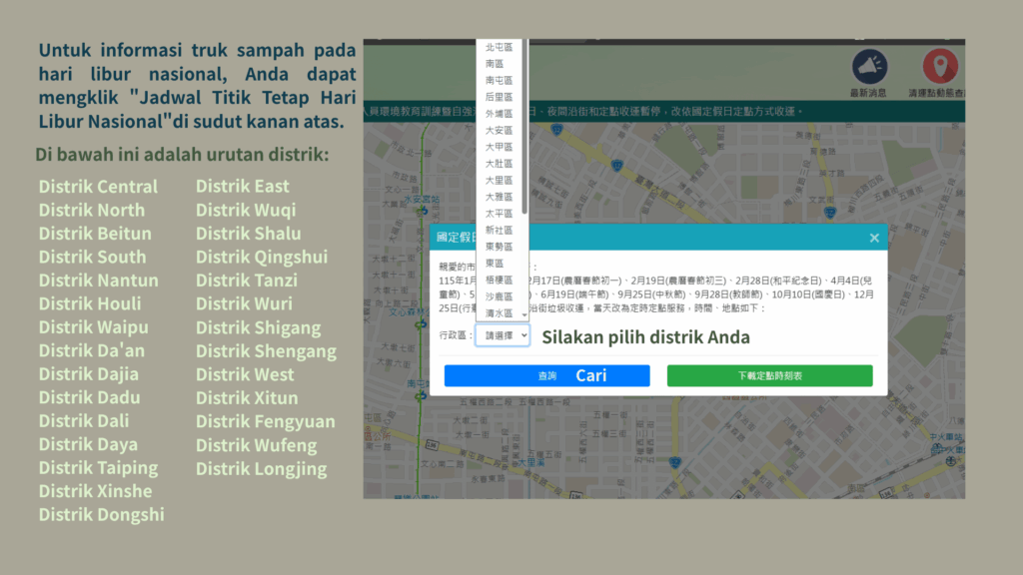Click the 'Silakan pilih distrik Anda' caption
This screenshot has width=1023, height=575.
646,337
